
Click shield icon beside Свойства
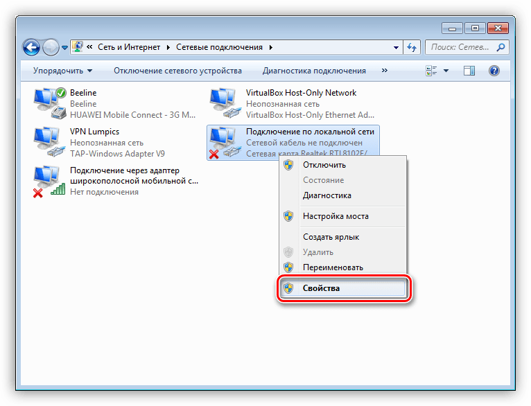tap(288, 288)
